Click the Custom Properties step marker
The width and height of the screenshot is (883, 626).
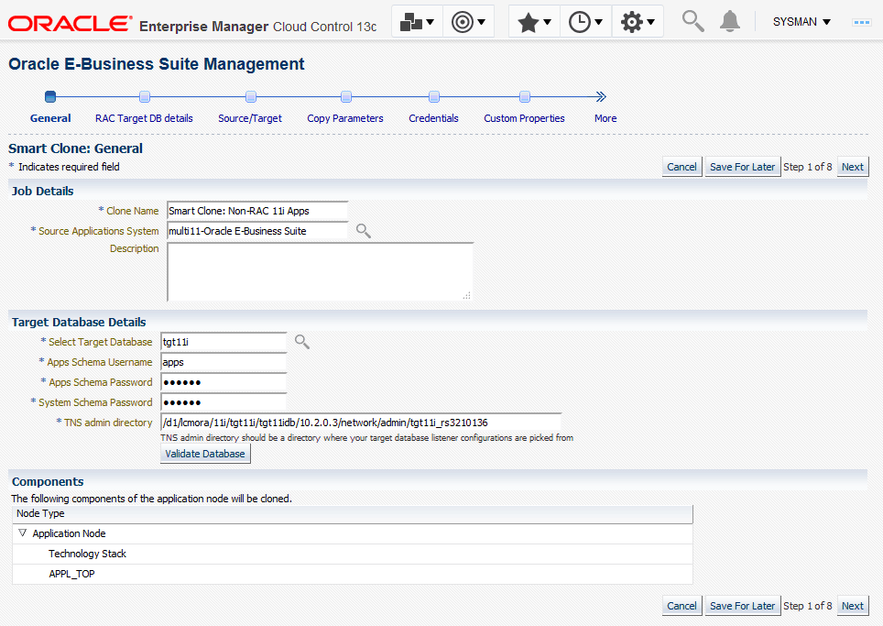[x=524, y=97]
